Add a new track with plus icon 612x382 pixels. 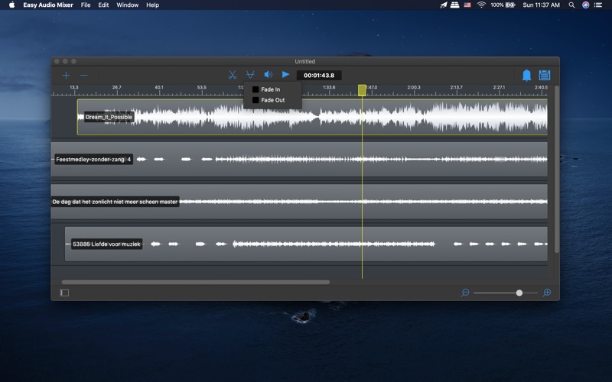click(66, 76)
